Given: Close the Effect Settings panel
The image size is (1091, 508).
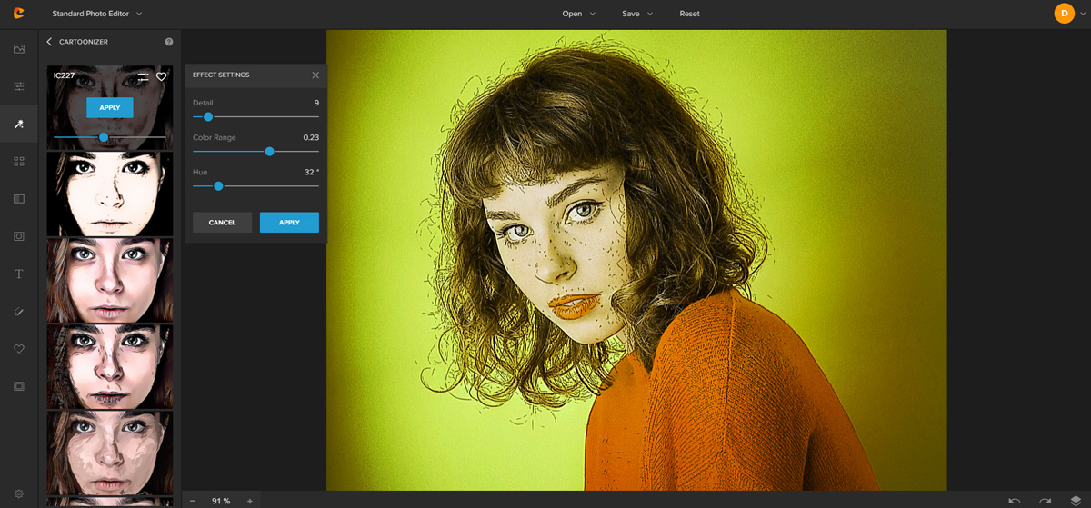Looking at the screenshot, I should (x=315, y=75).
